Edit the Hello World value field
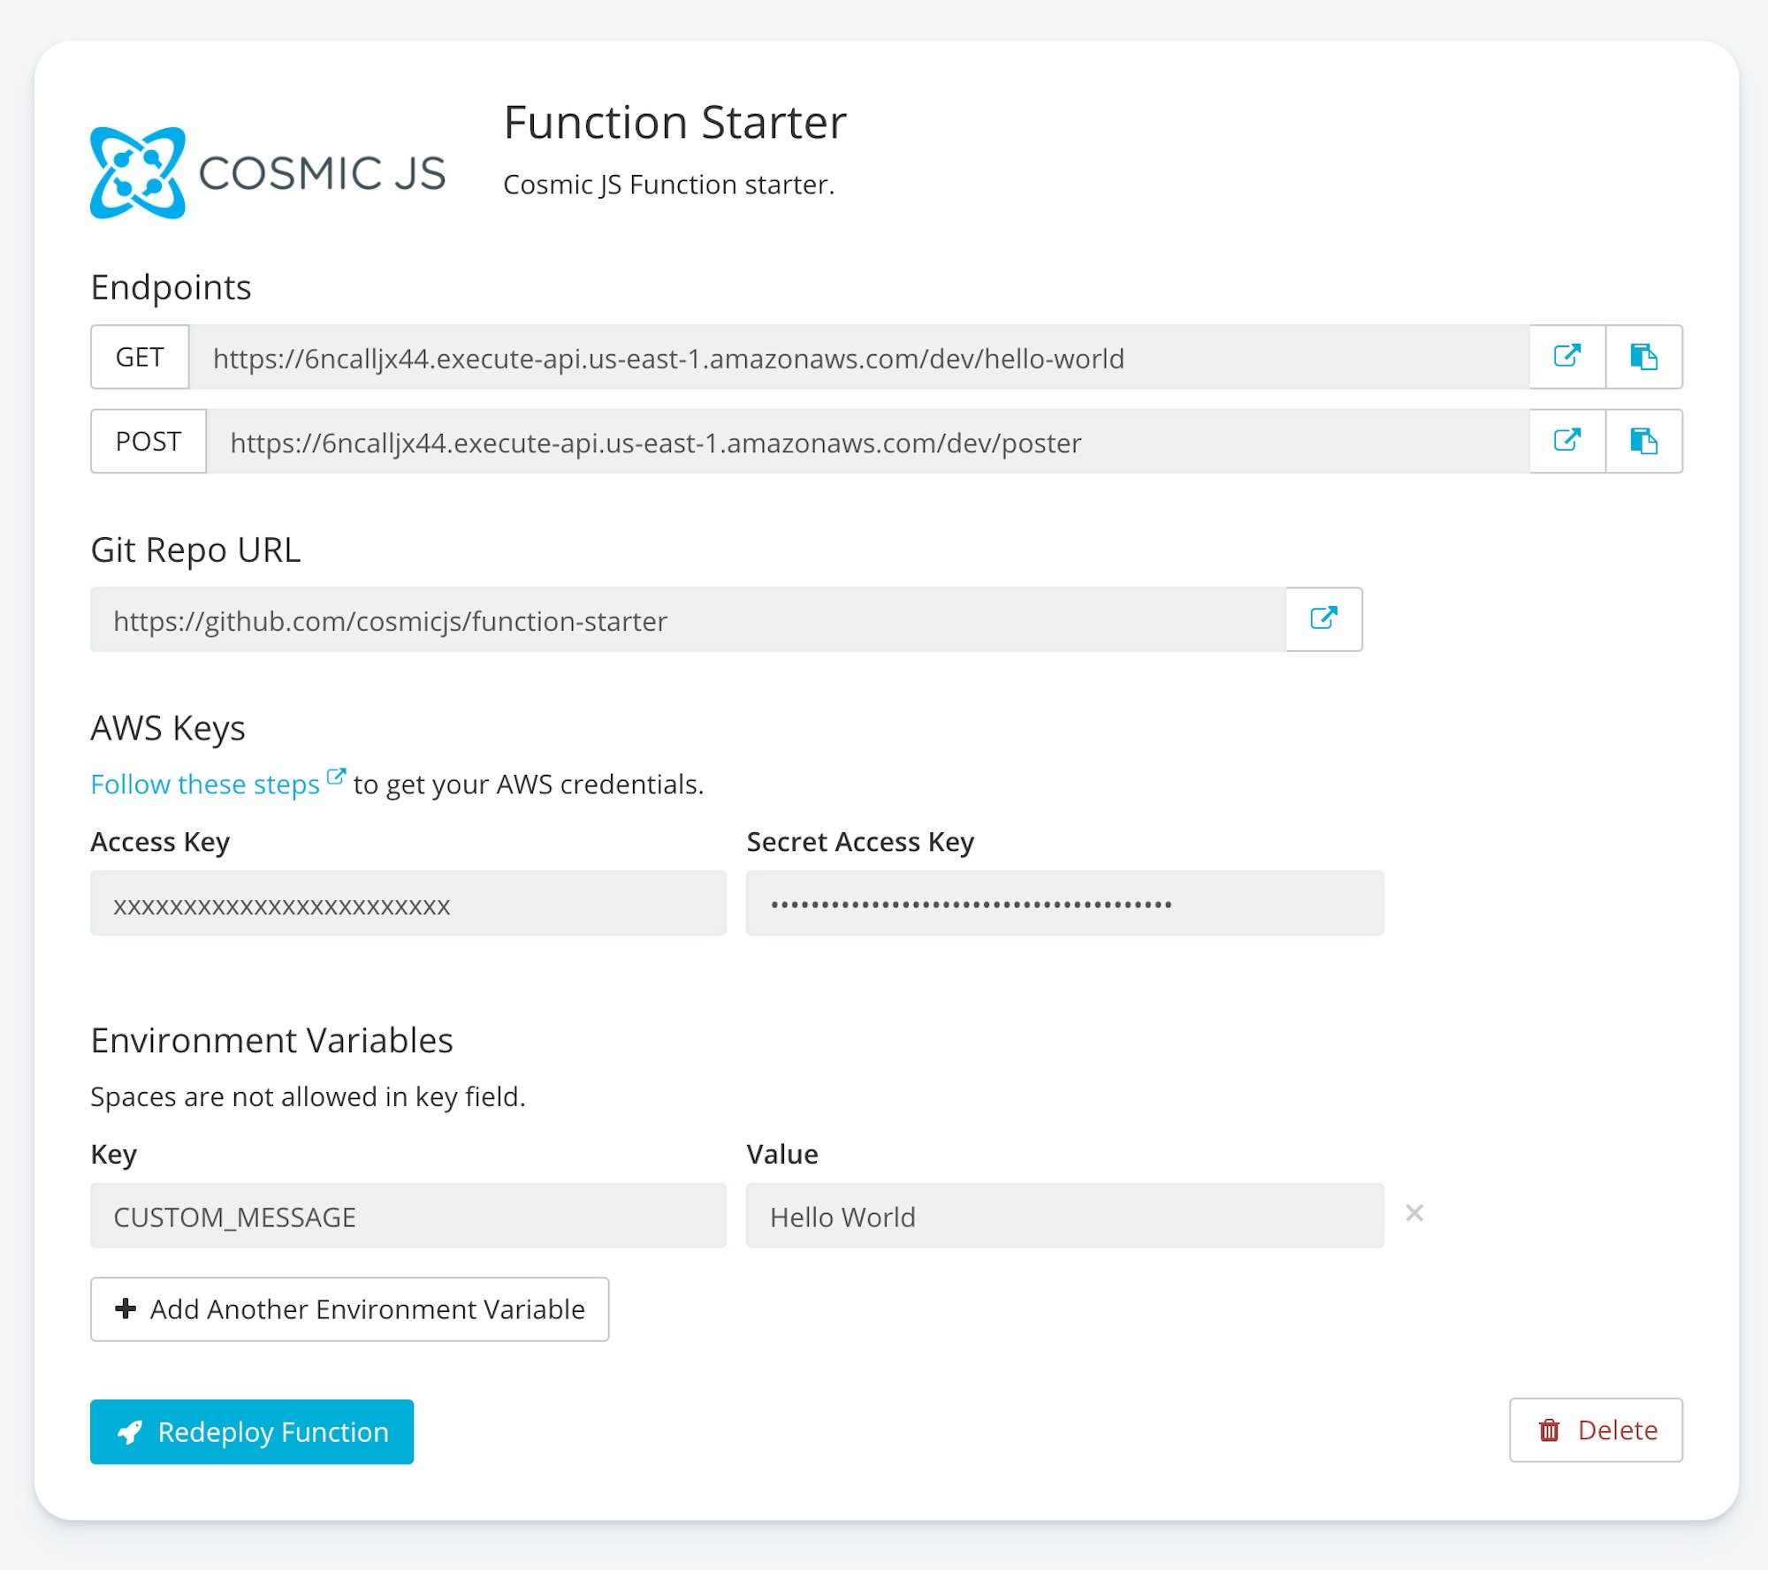This screenshot has width=1768, height=1570. [x=1064, y=1217]
